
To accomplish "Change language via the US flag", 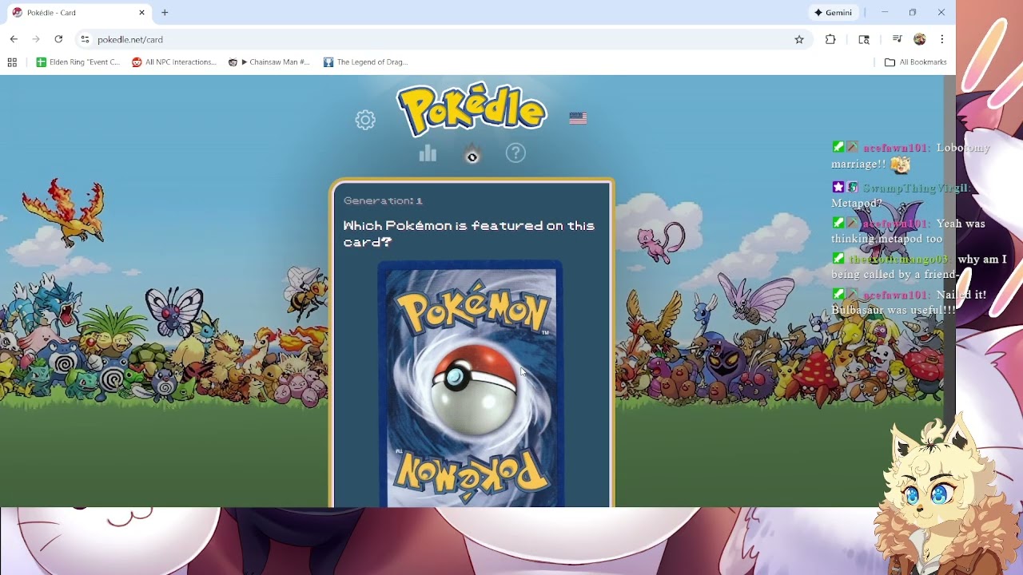I will [x=578, y=118].
